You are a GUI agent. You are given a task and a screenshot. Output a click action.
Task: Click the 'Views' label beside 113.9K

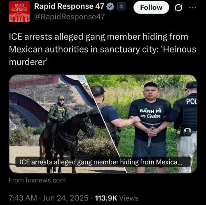[129, 198]
